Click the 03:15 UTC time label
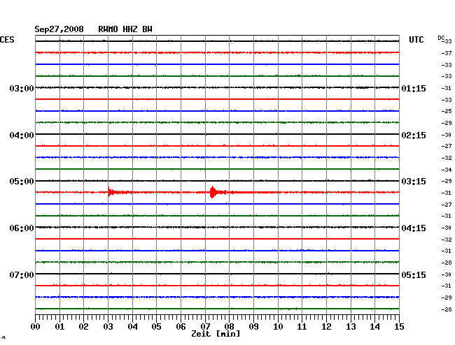 pos(414,182)
